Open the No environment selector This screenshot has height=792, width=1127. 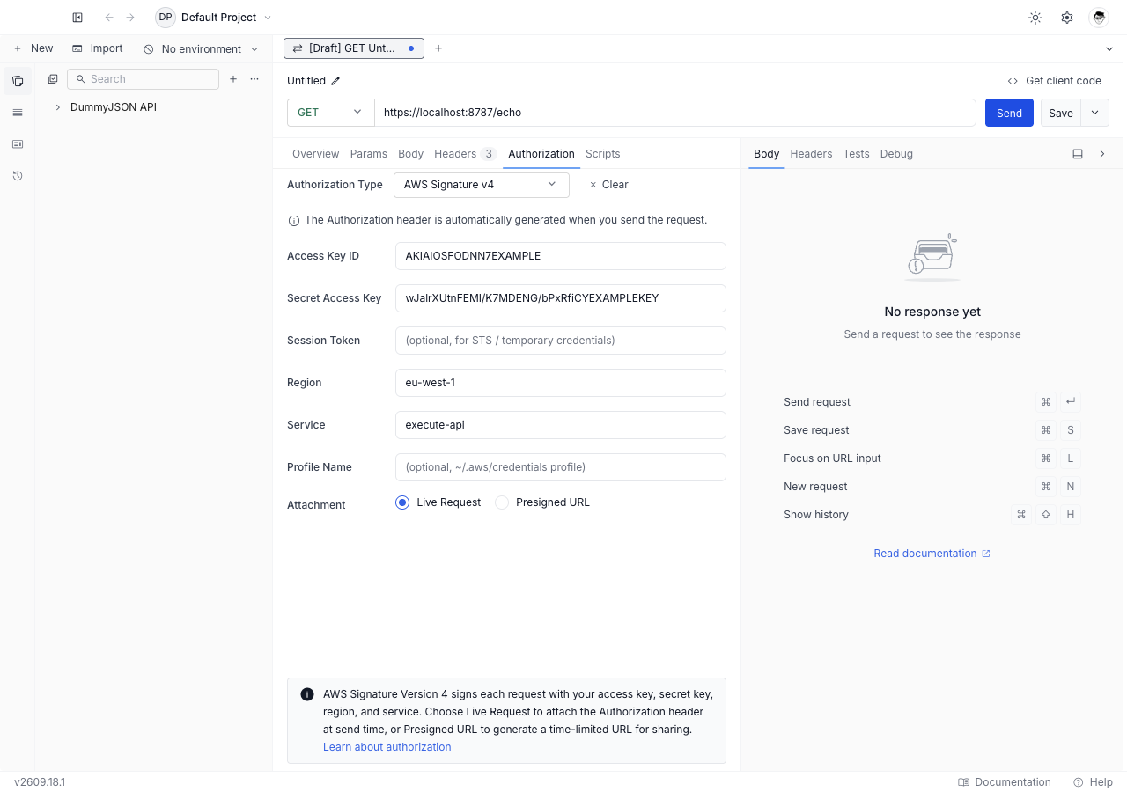pyautogui.click(x=202, y=49)
